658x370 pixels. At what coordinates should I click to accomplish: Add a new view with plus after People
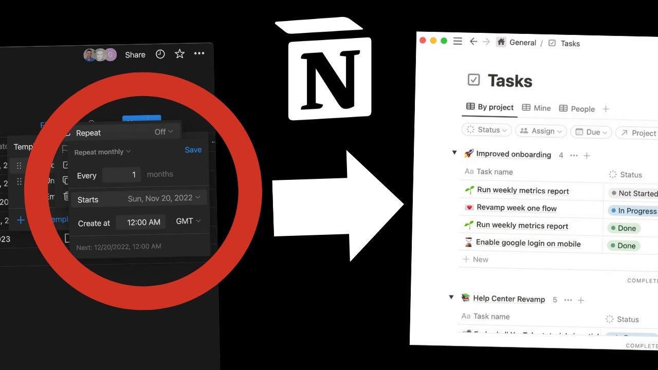(606, 109)
